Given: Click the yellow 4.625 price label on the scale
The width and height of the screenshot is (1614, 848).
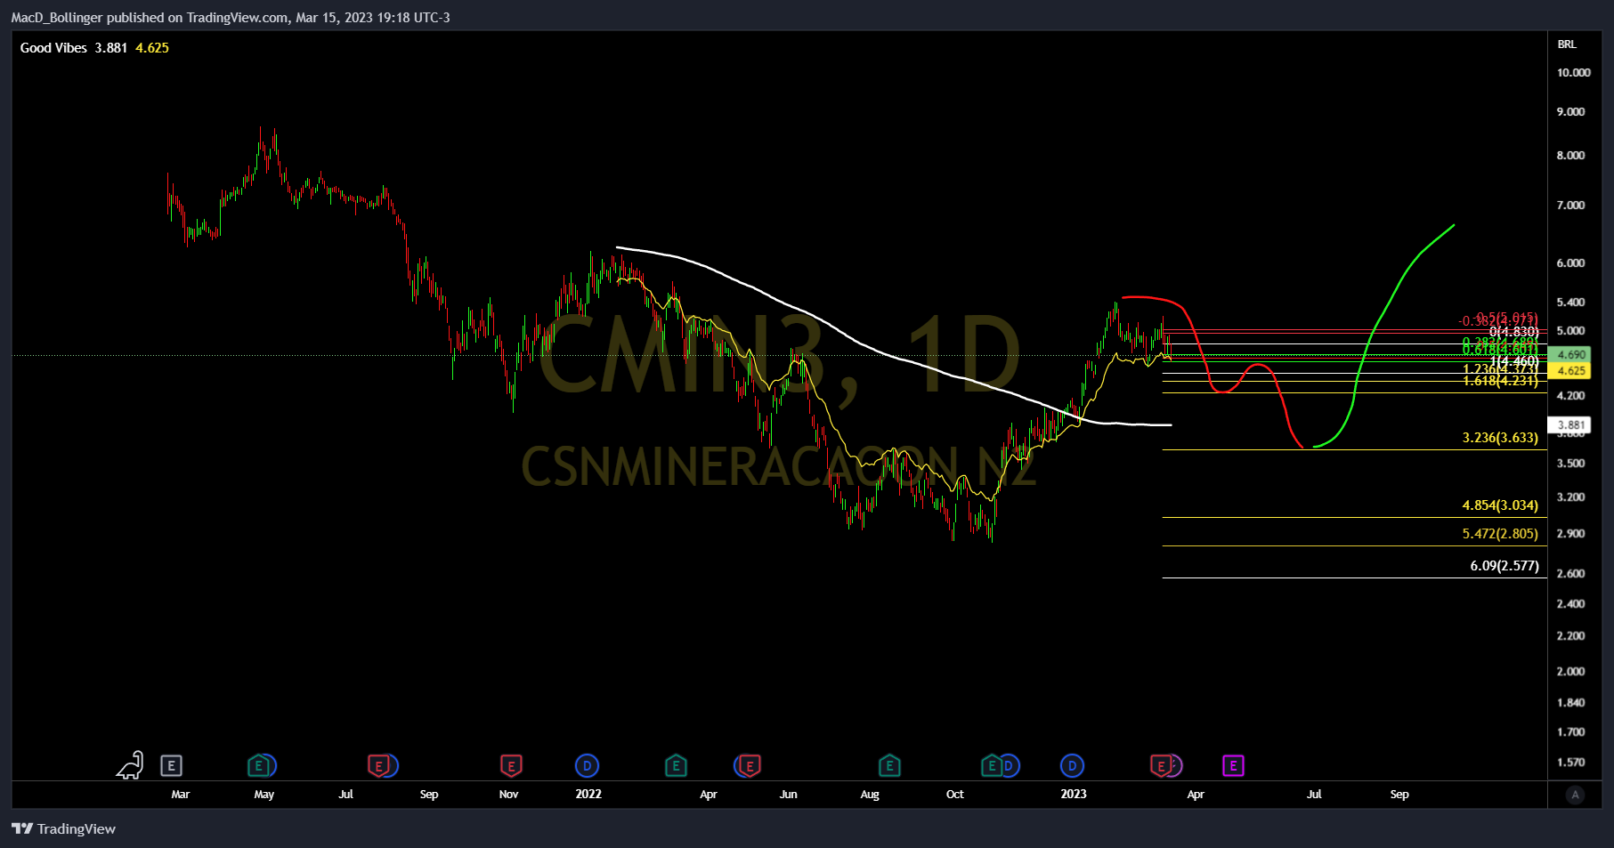Looking at the screenshot, I should [1569, 370].
